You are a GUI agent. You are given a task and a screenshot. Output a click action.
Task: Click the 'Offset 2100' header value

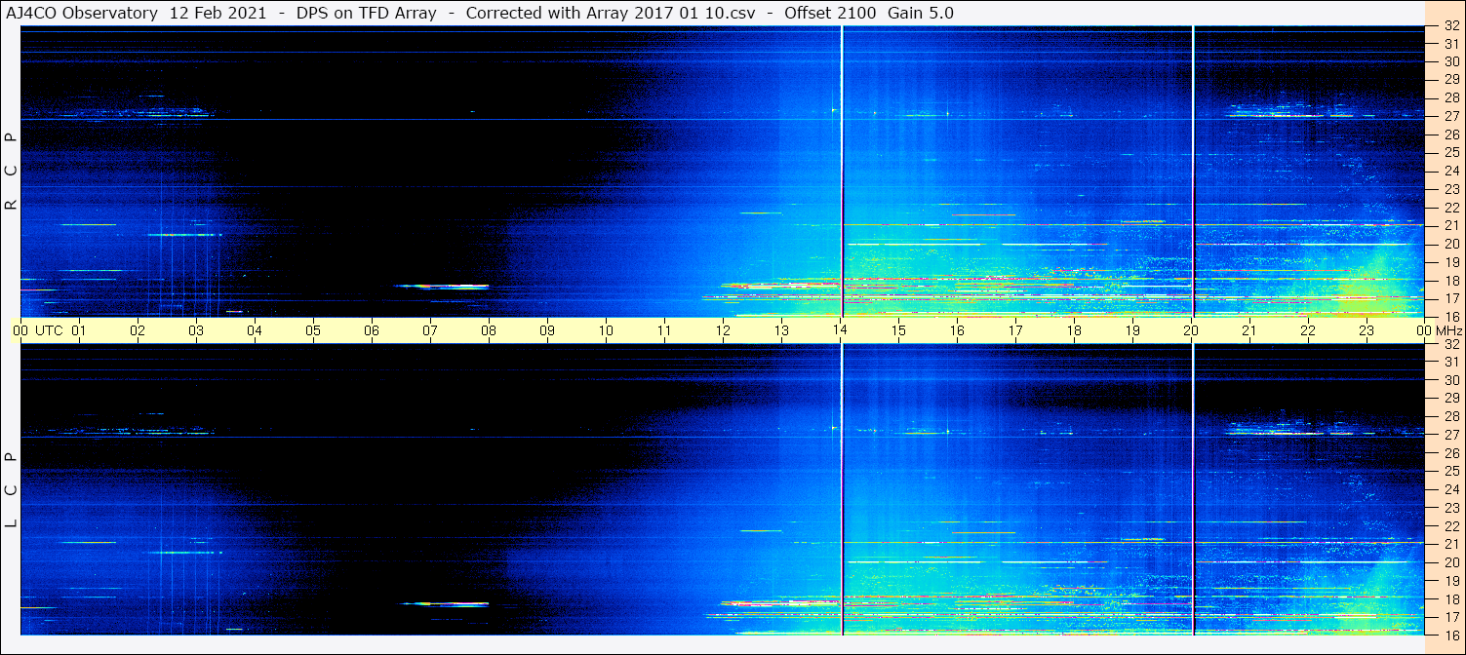click(x=830, y=13)
